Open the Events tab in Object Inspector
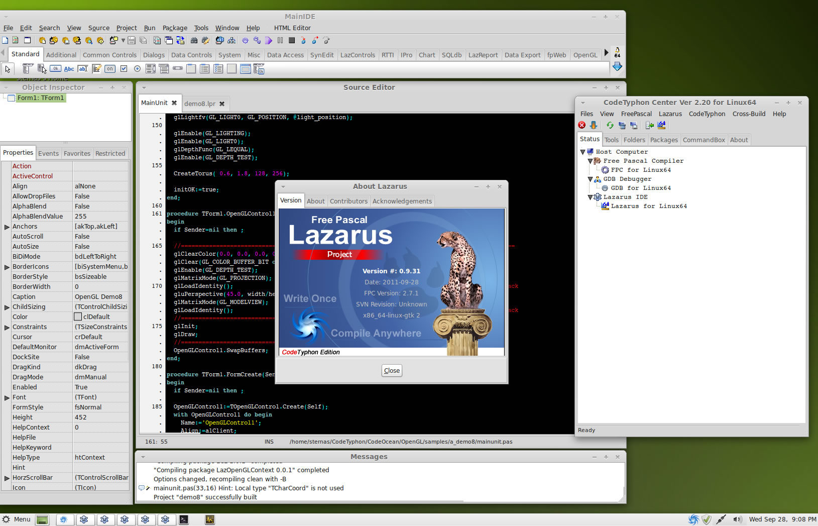The height and width of the screenshot is (526, 818). (48, 154)
